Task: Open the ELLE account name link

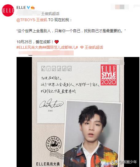Action: coord(21,7)
